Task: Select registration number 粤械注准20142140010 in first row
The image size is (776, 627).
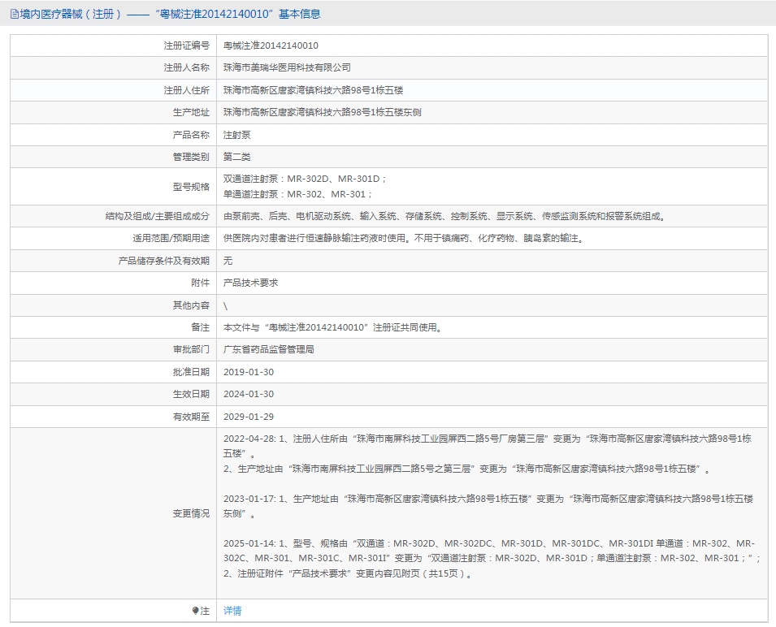Action: click(x=271, y=45)
